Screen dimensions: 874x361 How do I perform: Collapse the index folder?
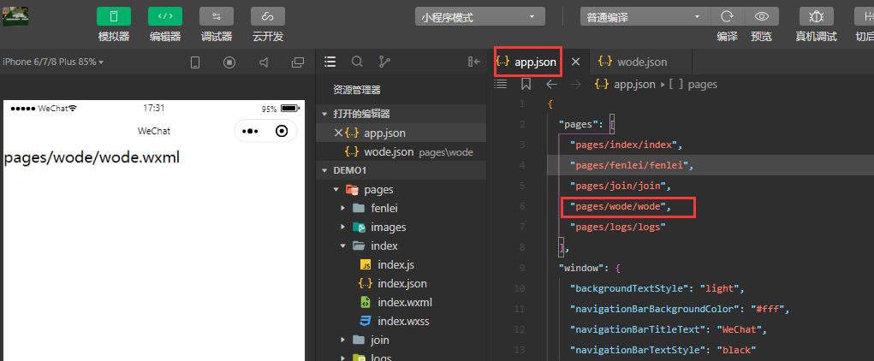click(x=343, y=246)
